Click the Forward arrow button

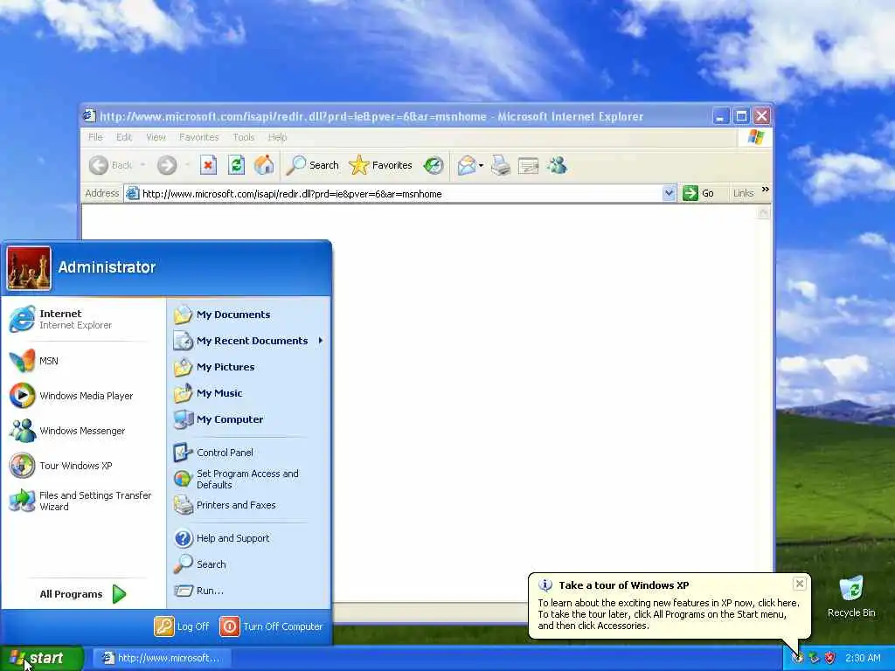[167, 165]
